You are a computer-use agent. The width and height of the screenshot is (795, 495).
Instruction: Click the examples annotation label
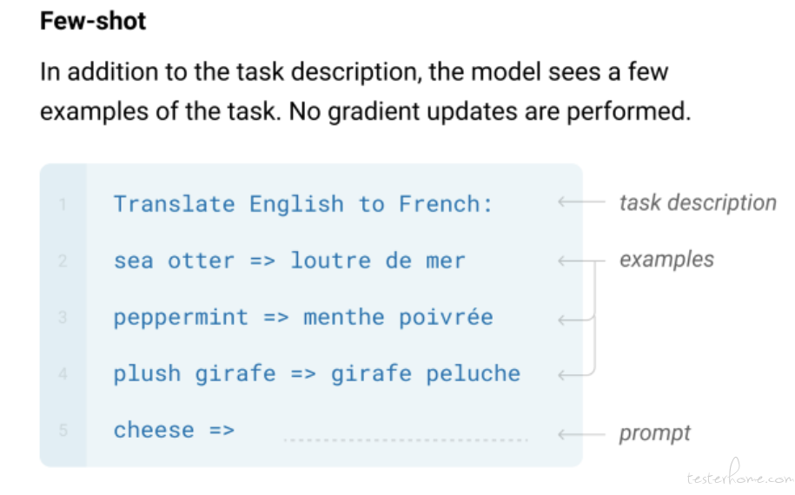(x=666, y=260)
